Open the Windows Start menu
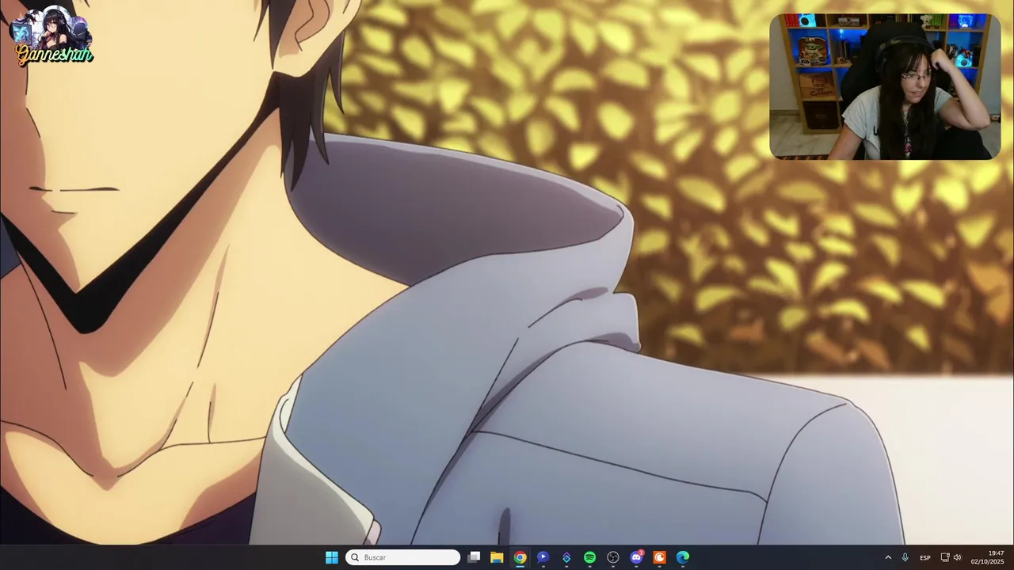Screen dimensions: 1014x570 pyautogui.click(x=331, y=557)
